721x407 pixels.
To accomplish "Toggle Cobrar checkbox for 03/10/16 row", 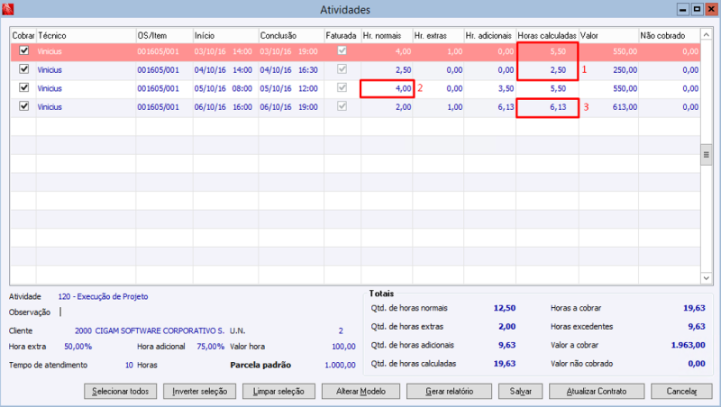I will 24,50.
